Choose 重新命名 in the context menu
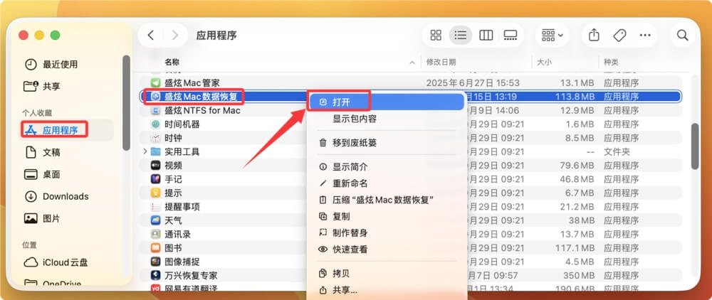712x300 pixels. coord(385,183)
